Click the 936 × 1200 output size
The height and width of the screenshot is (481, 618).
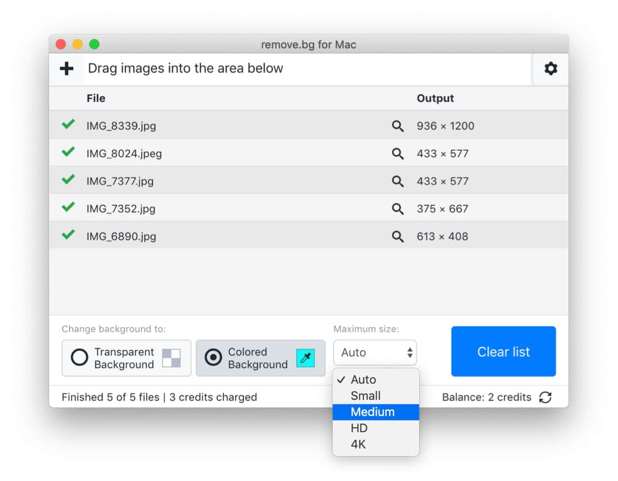[x=445, y=126]
